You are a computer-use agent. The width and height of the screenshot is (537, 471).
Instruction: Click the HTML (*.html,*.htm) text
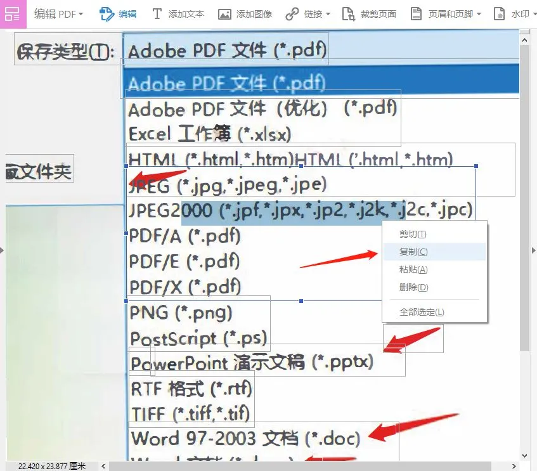[x=211, y=159]
